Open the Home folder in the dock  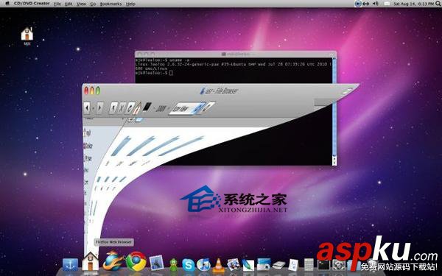[91, 262]
